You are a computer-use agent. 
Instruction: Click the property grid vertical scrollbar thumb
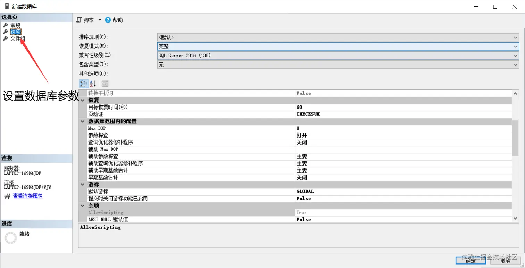pyautogui.click(x=515, y=138)
